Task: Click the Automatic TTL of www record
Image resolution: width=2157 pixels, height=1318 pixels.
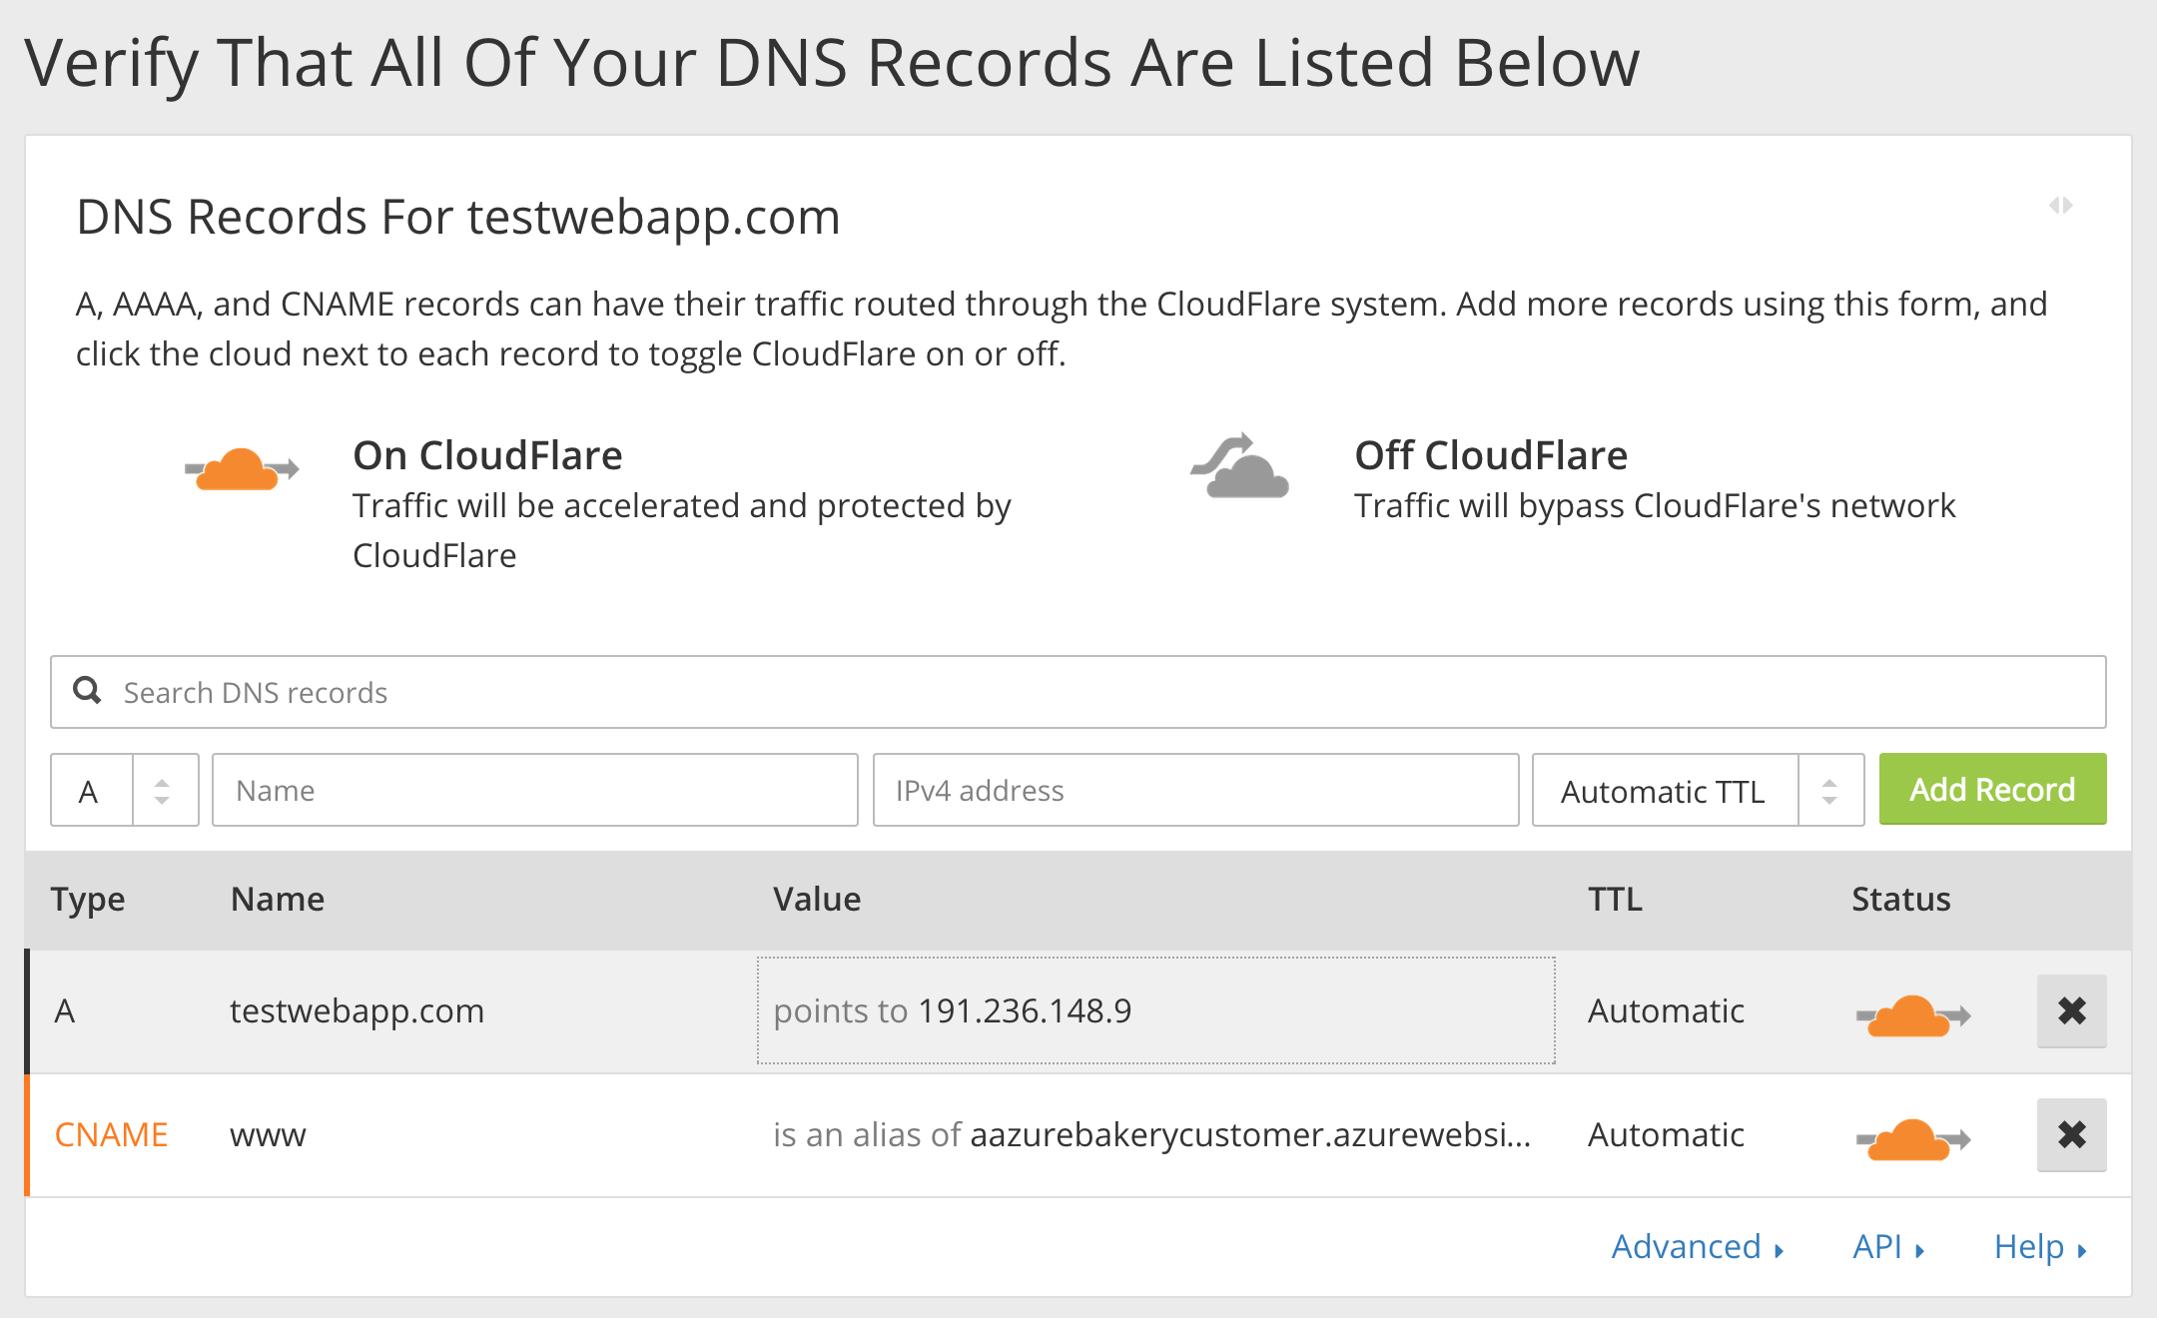Action: coord(1666,1135)
